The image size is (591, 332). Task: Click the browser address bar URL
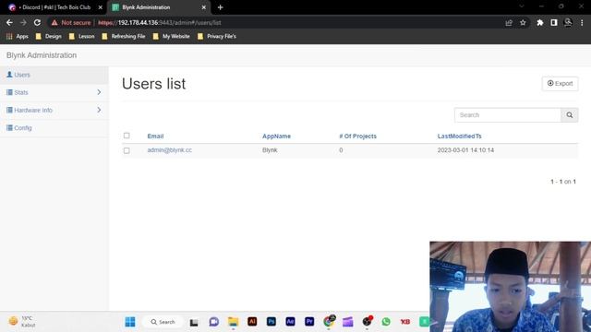pyautogui.click(x=160, y=22)
